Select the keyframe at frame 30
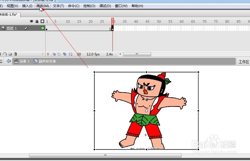 [x=112, y=28]
